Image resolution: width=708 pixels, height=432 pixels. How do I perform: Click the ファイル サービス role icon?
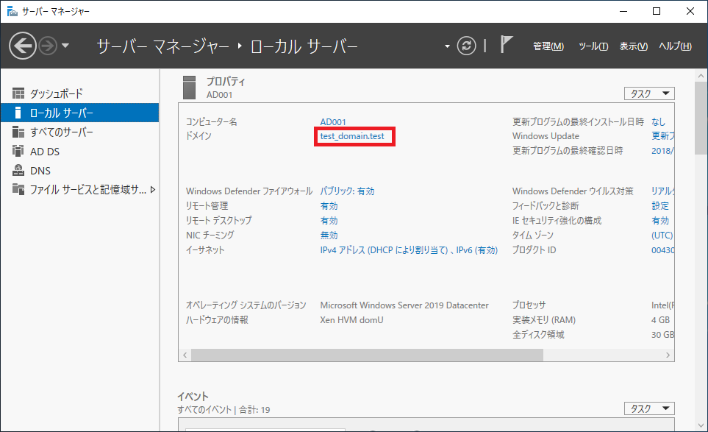point(18,189)
